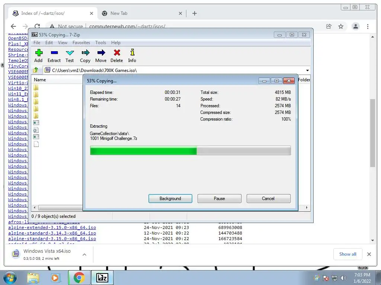The image size is (381, 285).
Task: Open the View menu in 7-Zip
Action: click(63, 43)
